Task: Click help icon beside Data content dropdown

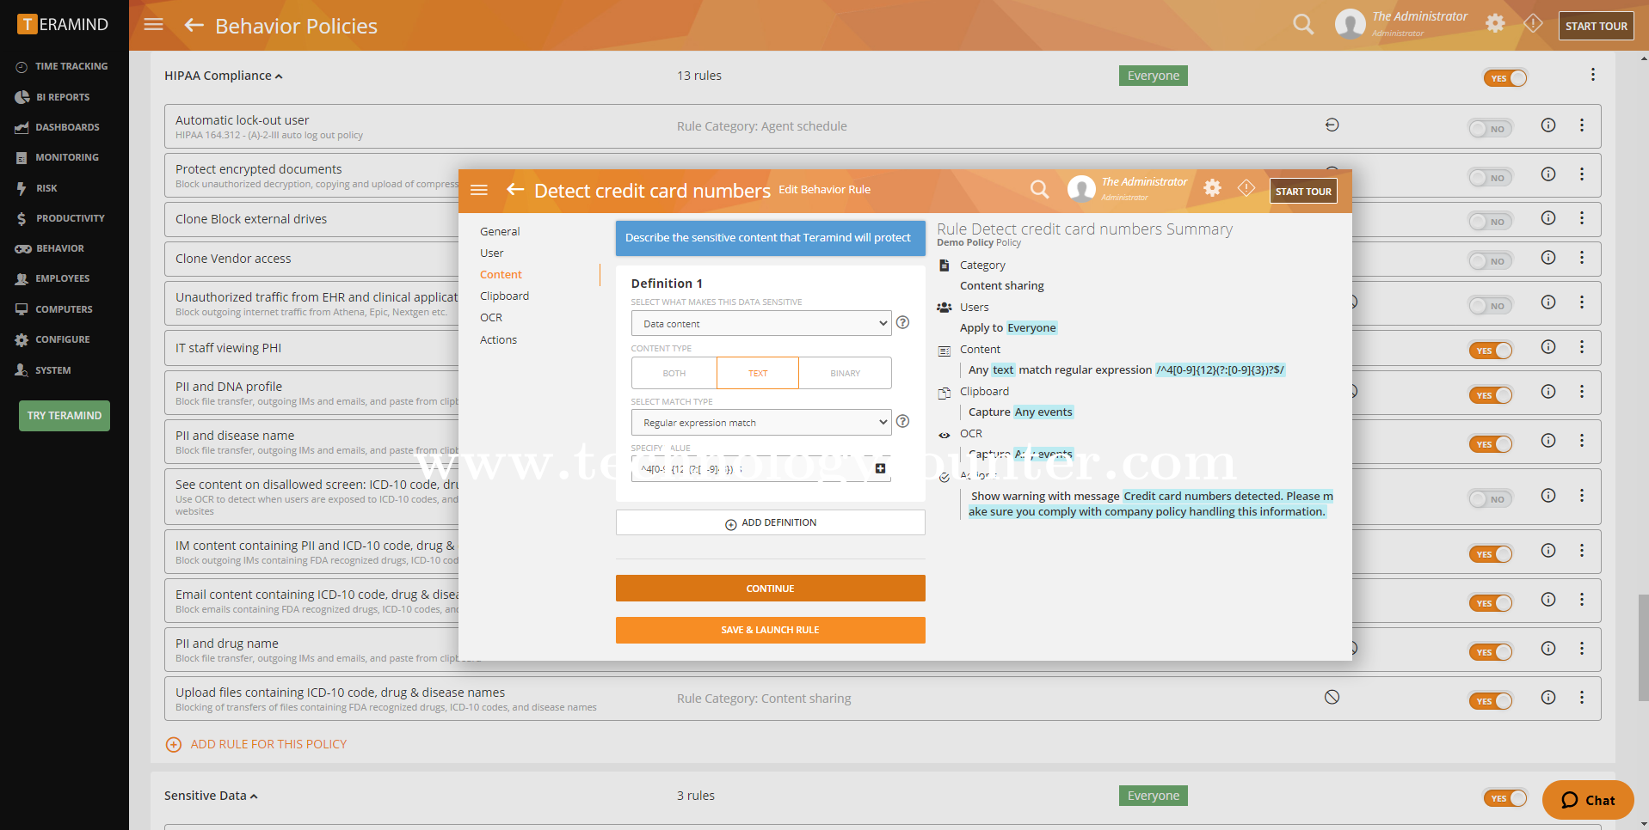Action: click(902, 323)
